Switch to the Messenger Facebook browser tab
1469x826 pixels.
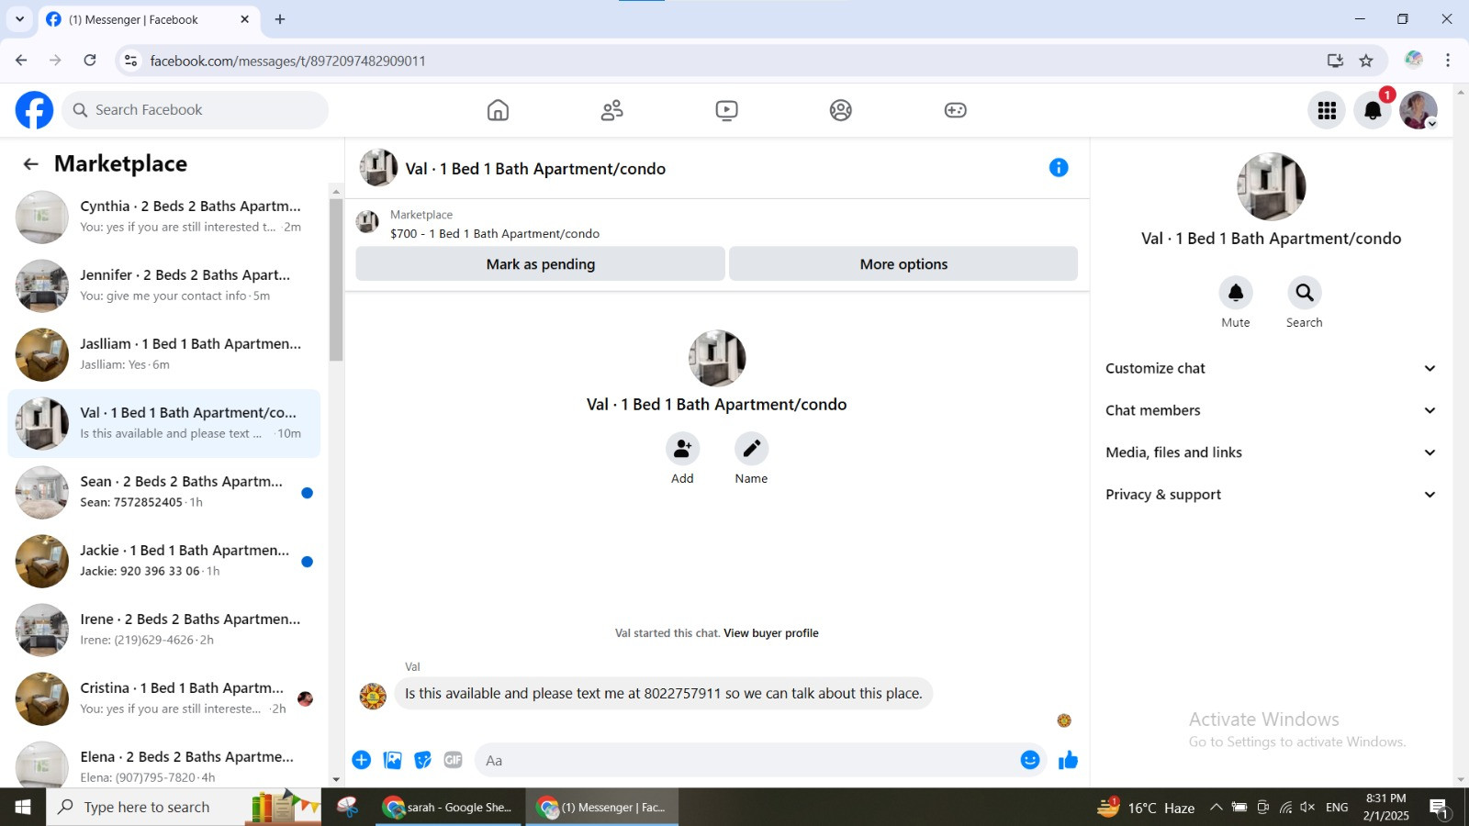click(148, 19)
